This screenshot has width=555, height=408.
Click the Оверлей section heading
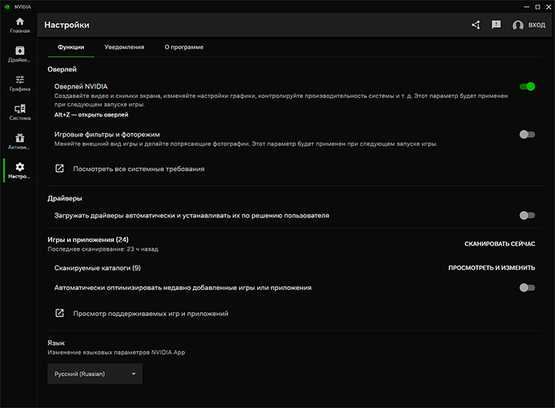[62, 69]
